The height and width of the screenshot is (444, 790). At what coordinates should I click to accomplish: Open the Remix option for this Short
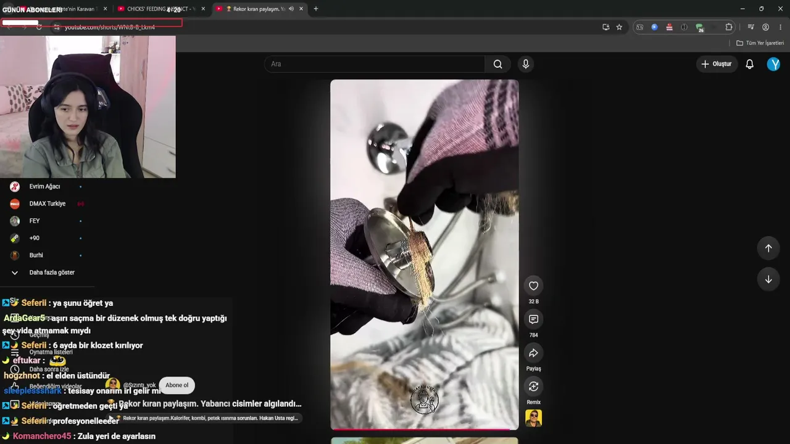point(533,386)
